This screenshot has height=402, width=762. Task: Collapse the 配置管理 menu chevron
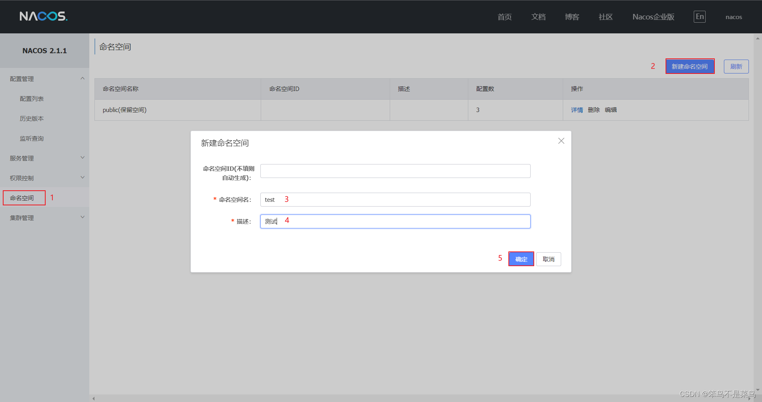point(83,78)
